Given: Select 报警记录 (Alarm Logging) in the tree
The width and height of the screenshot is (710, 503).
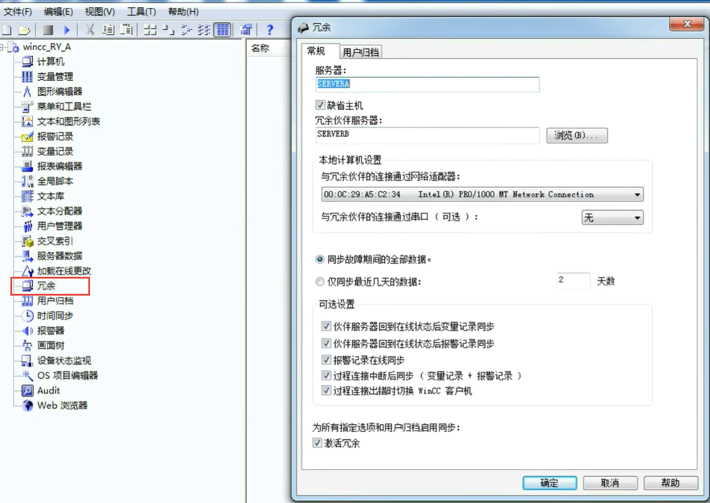Looking at the screenshot, I should [55, 136].
